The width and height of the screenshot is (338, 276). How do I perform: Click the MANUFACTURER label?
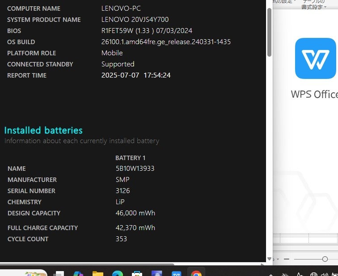click(32, 180)
